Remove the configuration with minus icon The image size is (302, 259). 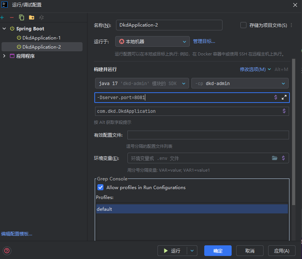click(x=12, y=18)
